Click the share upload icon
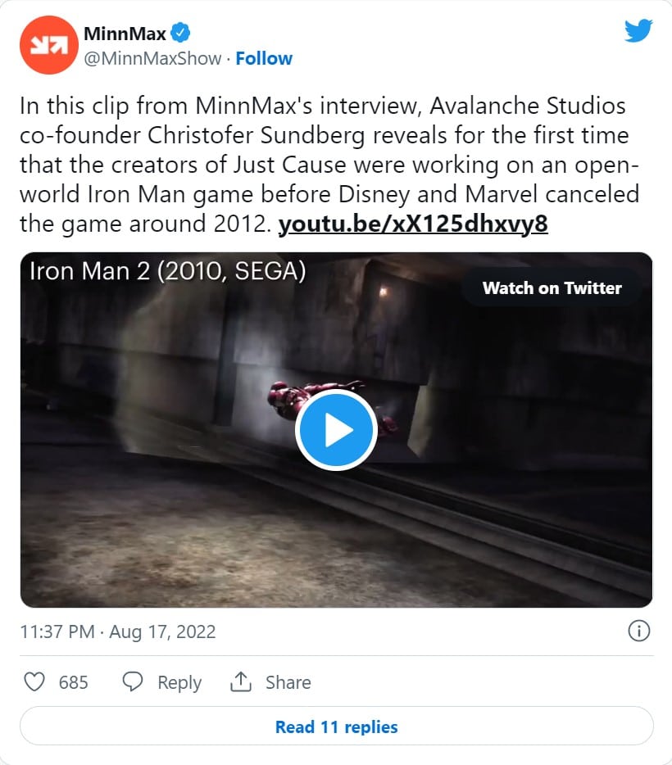 click(x=240, y=681)
